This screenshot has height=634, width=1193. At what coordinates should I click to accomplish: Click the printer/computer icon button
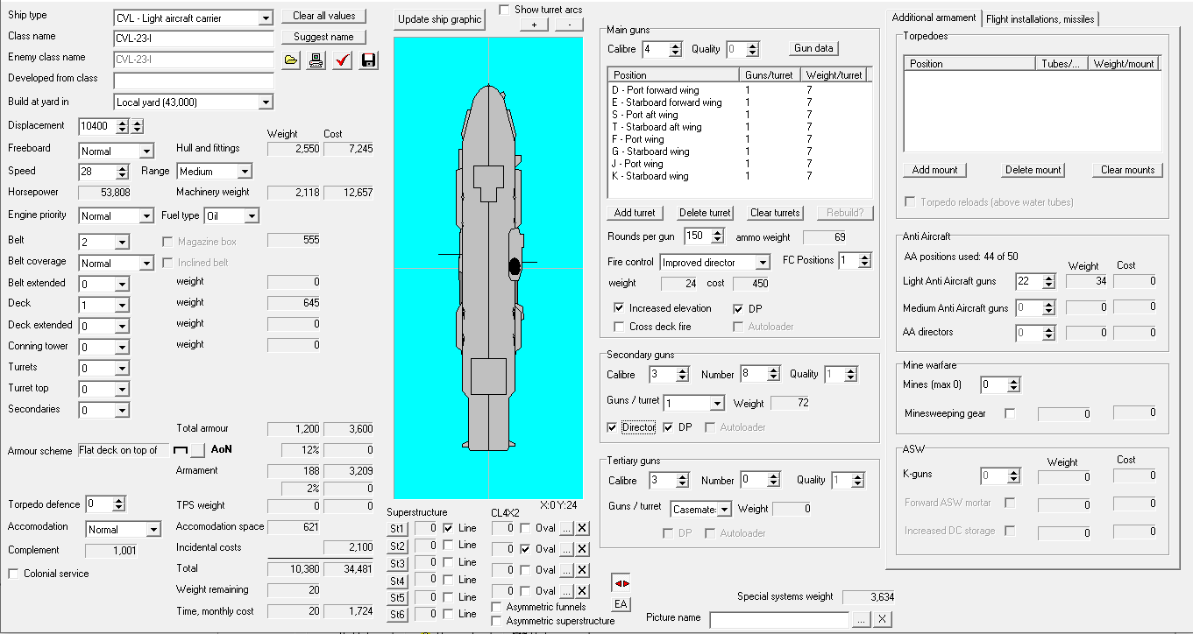pos(316,60)
